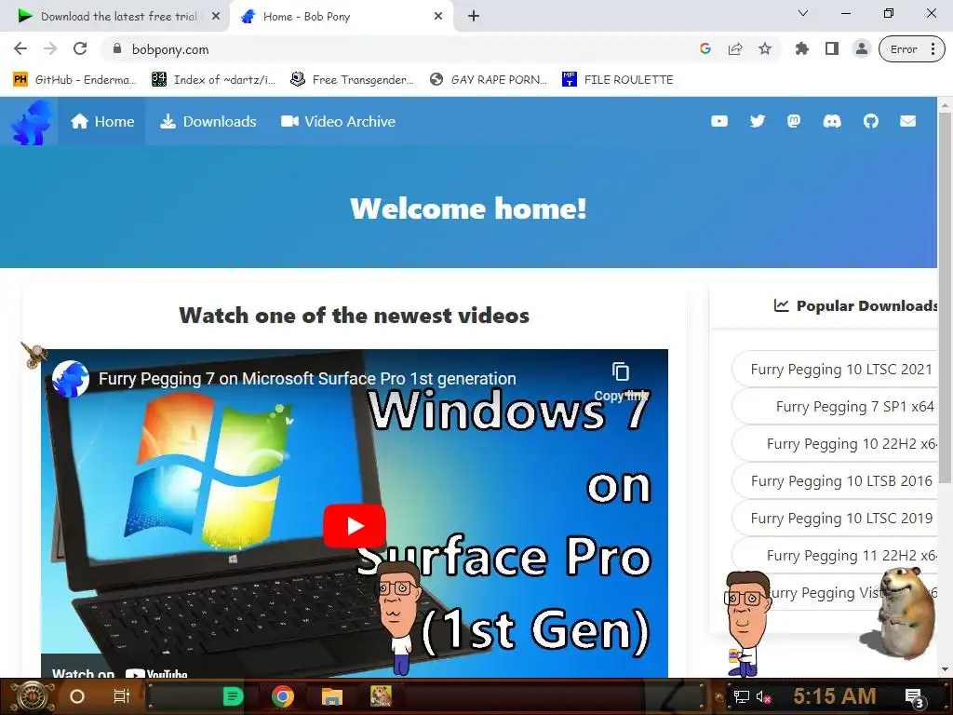Click the Cortana circle on the taskbar
Image resolution: width=953 pixels, height=715 pixels.
(x=76, y=696)
